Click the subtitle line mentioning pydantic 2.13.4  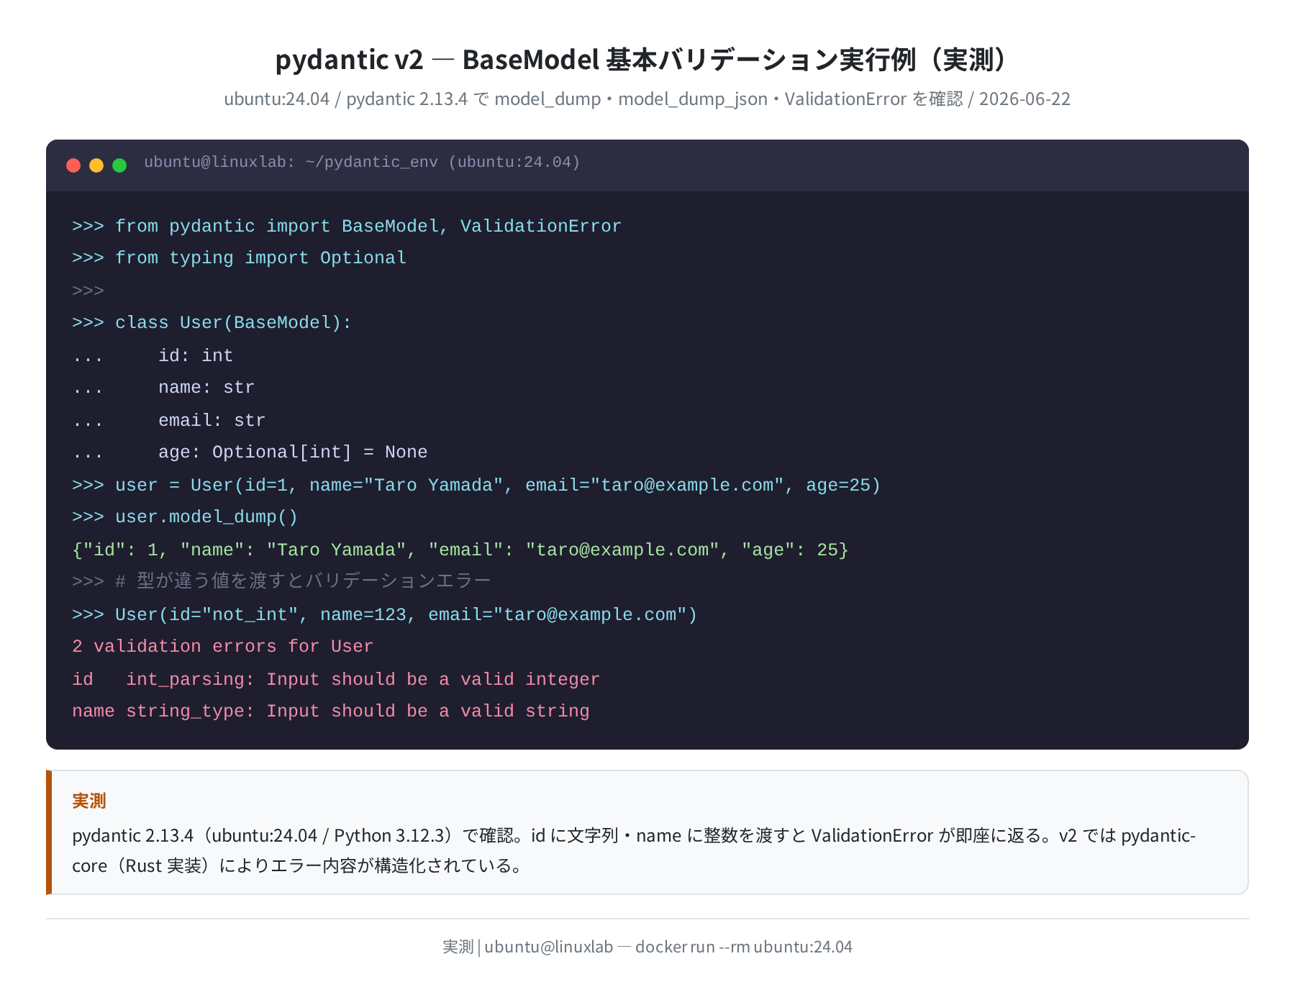tap(647, 99)
